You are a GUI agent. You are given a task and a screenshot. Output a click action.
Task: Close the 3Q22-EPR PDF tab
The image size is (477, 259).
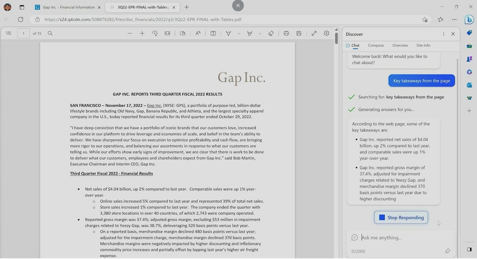(174, 7)
